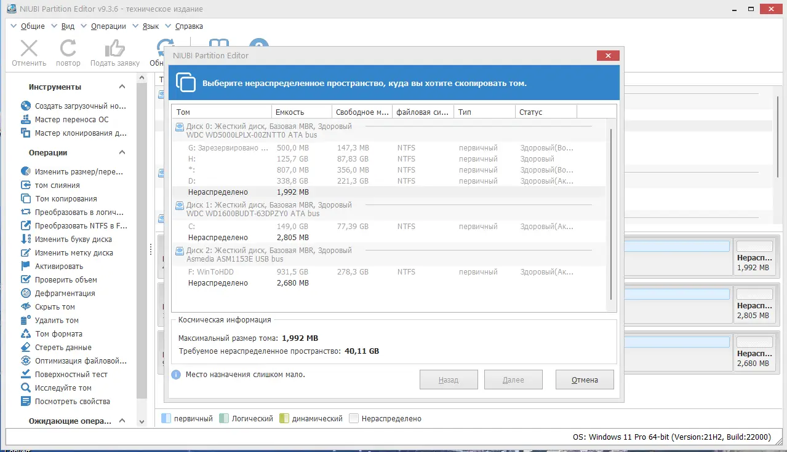The height and width of the screenshot is (452, 787).
Task: Select том слияния operation
Action: tap(50, 185)
